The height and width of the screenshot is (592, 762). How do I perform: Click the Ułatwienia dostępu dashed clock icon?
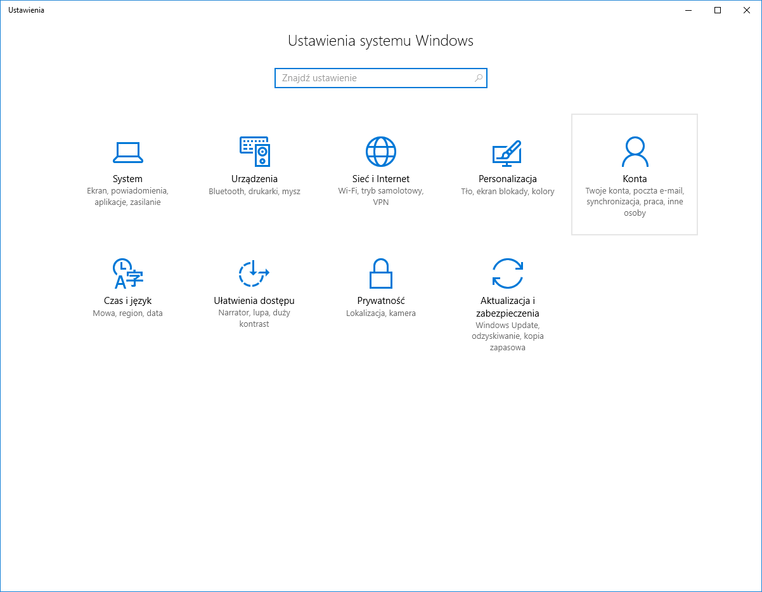tap(254, 273)
